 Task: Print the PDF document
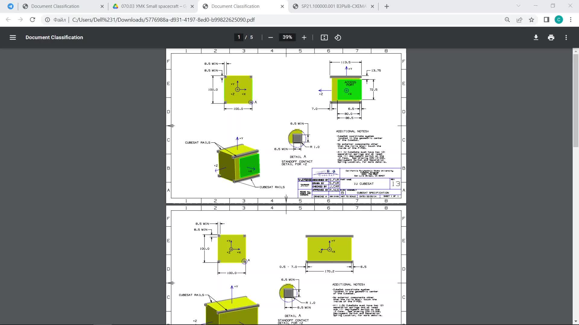coord(551,37)
